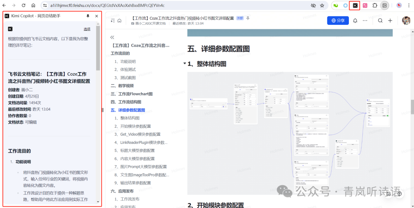Jump to 1、功能说明 in outline
414x208 pixels.
(125, 61)
